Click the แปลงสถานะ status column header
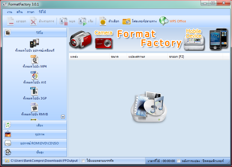Screen dimensions: 232x167 [147, 57]
